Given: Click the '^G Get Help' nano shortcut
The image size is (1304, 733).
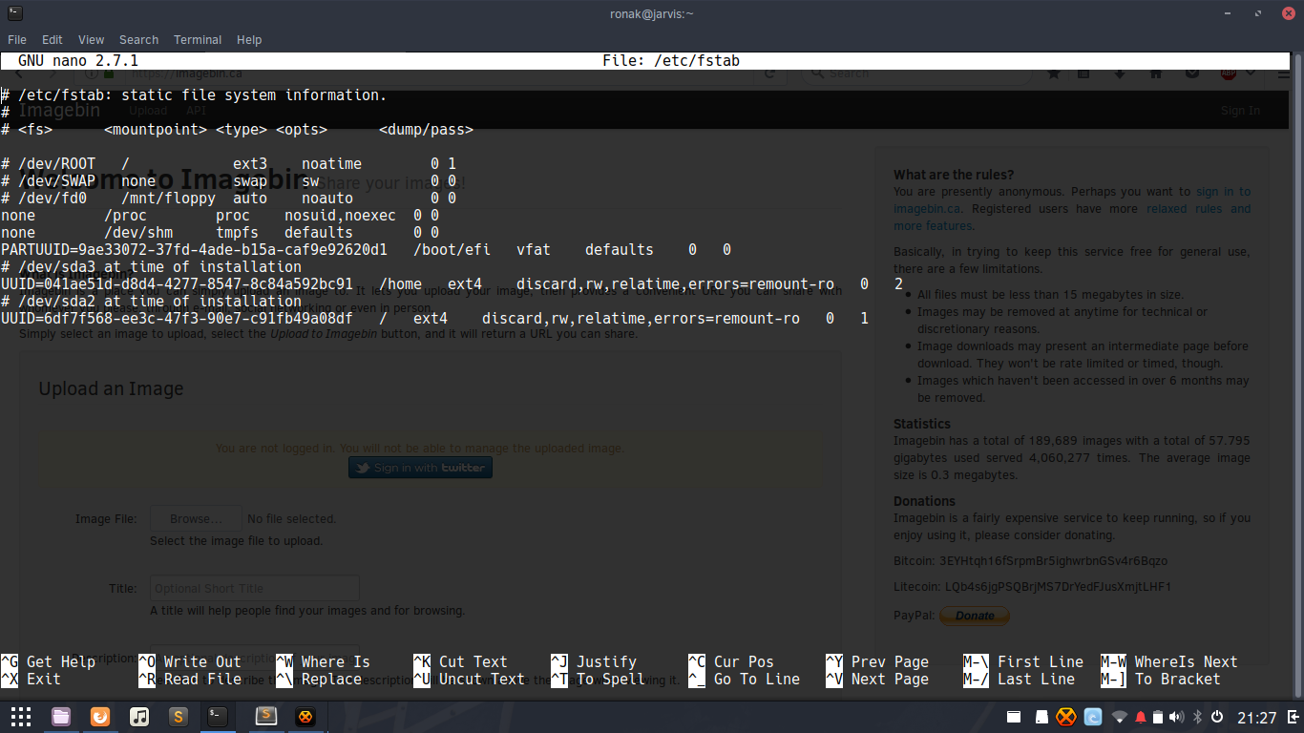Looking at the screenshot, I should 48,662.
